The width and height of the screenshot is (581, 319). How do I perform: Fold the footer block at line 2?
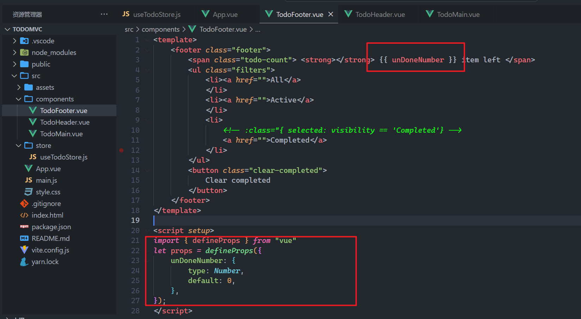[x=147, y=50]
